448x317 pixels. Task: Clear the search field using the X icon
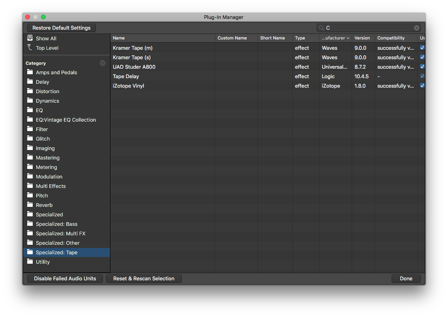[x=416, y=28]
